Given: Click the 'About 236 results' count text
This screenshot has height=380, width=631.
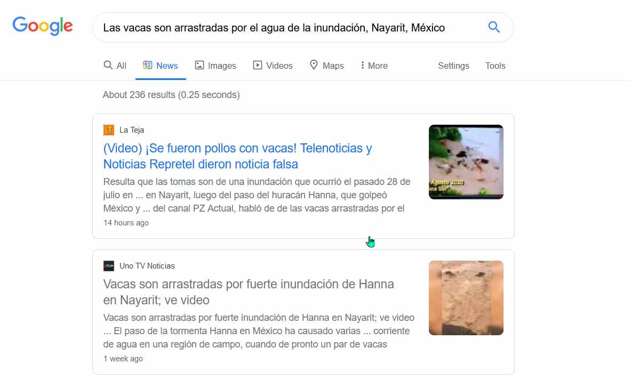Looking at the screenshot, I should pyautogui.click(x=171, y=95).
